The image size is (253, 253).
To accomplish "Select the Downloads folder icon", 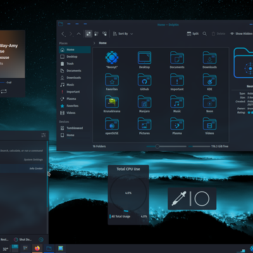I will point(209,58).
